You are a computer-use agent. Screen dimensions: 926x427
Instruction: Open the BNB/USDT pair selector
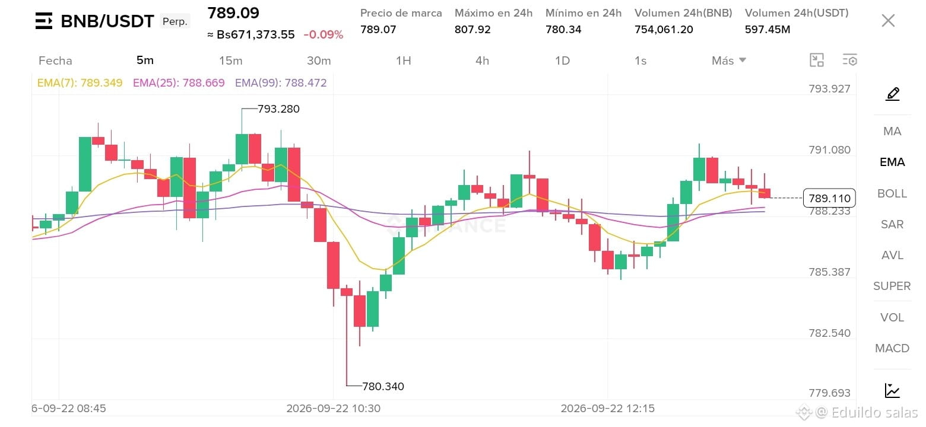(x=107, y=22)
